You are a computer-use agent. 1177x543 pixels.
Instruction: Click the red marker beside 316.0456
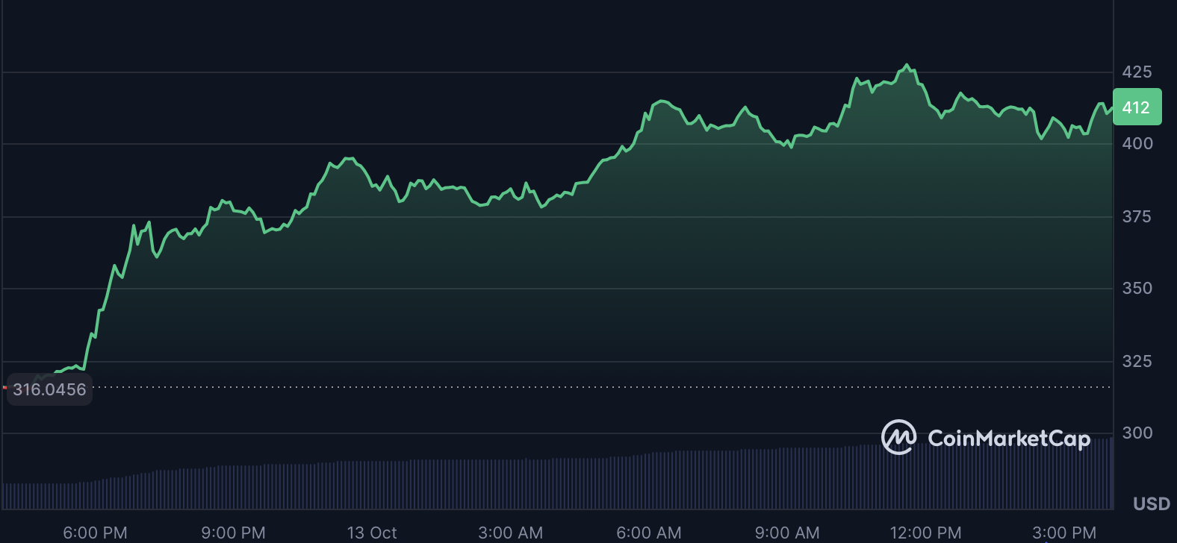pyautogui.click(x=4, y=388)
